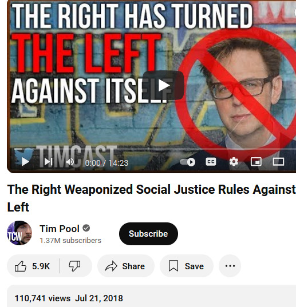296x307 pixels.
Task: Like the video with thumbs up
Action: (x=33, y=266)
